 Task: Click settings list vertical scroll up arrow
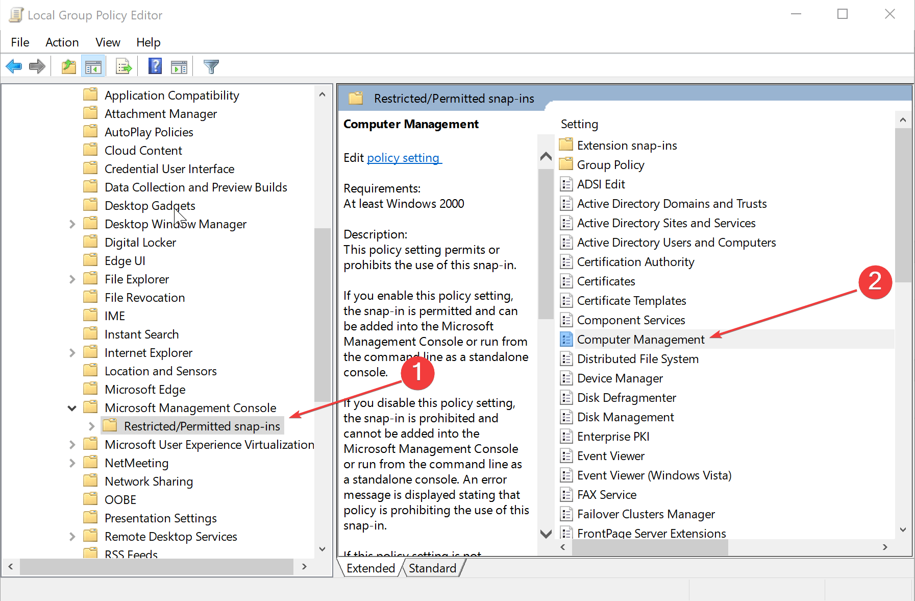903,120
